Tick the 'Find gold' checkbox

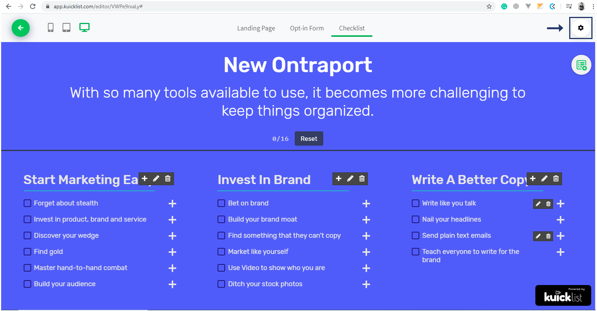[x=27, y=252]
